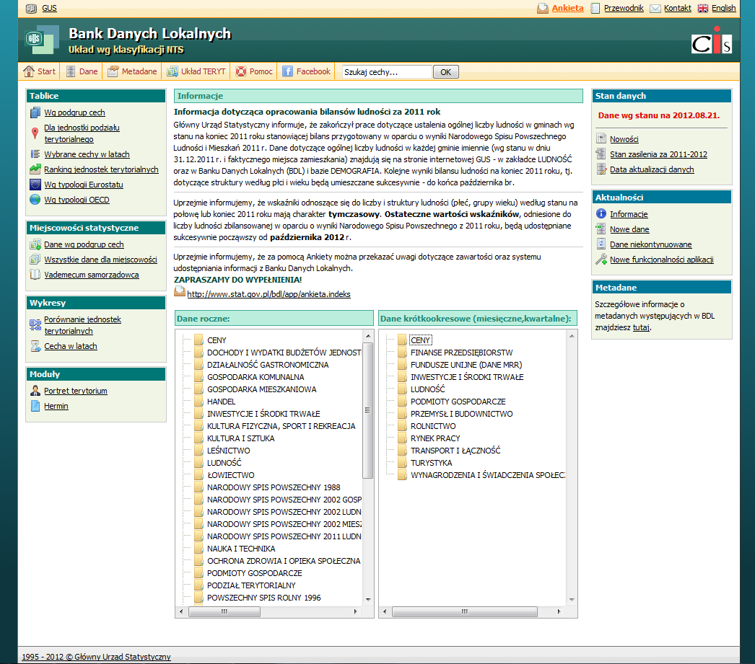Click the short-term data horizontal scrollbar thumb
Image resolution: width=755 pixels, height=664 pixels.
coord(465,611)
